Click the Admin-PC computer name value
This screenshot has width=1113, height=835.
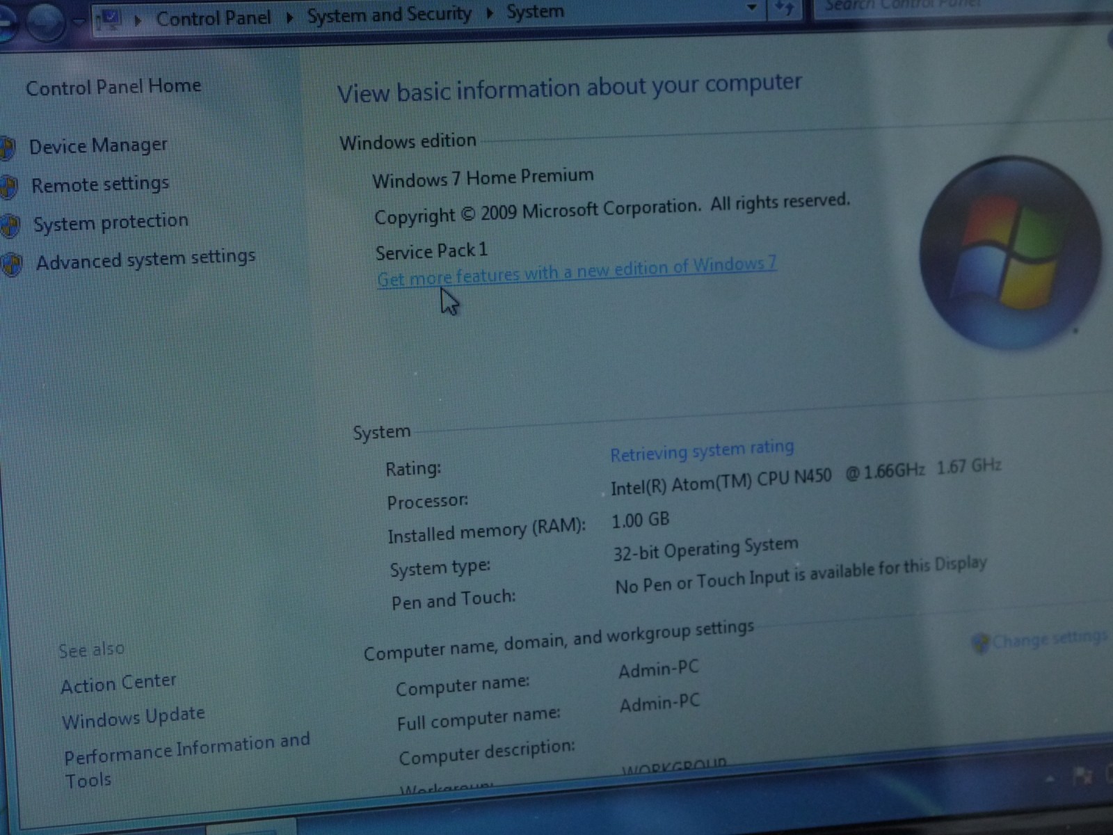pos(658,669)
